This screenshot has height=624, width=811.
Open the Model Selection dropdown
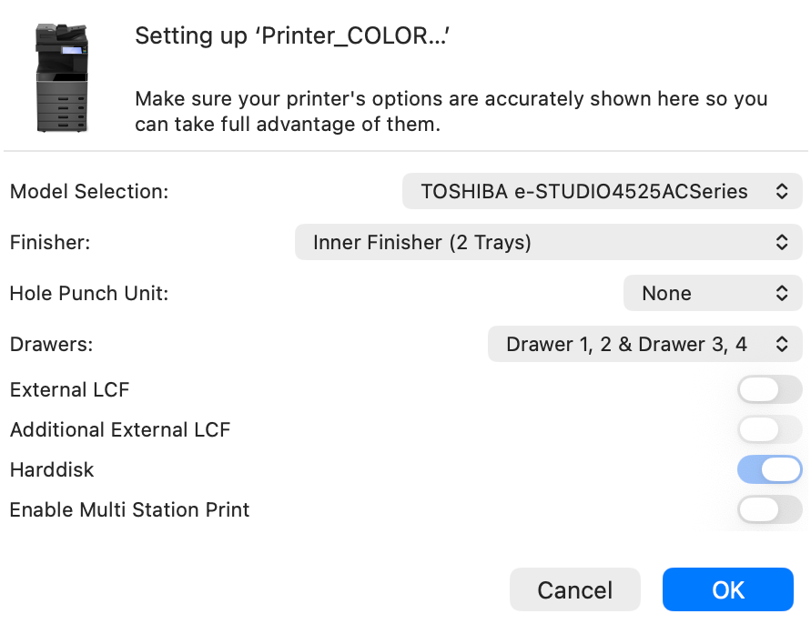[602, 192]
